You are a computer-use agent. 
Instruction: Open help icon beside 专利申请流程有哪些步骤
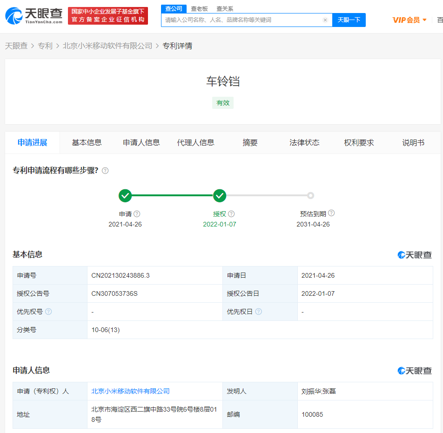(105, 171)
